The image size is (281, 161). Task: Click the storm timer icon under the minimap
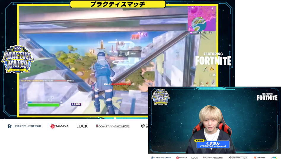click(x=191, y=33)
